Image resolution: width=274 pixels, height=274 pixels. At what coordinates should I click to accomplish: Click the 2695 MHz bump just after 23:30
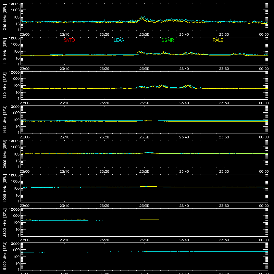pyautogui.click(x=148, y=152)
